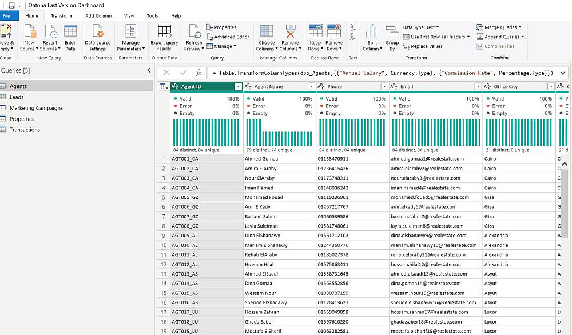Confirm the formula with the checkmark

click(x=183, y=73)
